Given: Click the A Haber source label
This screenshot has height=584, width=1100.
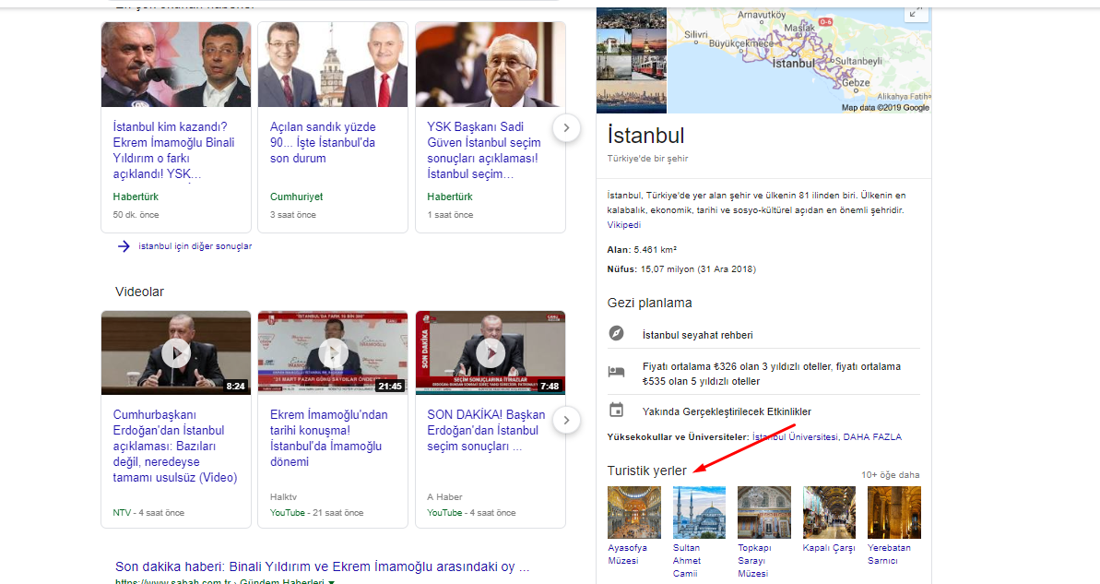Looking at the screenshot, I should point(444,497).
